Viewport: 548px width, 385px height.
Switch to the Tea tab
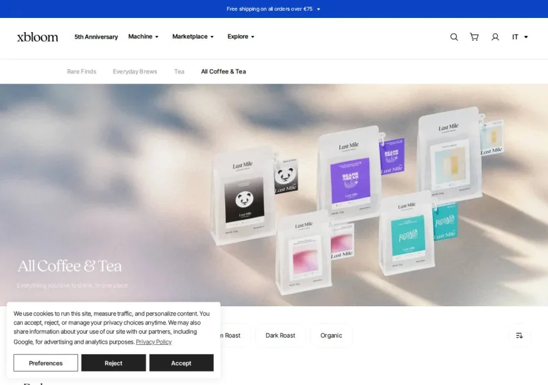179,71
